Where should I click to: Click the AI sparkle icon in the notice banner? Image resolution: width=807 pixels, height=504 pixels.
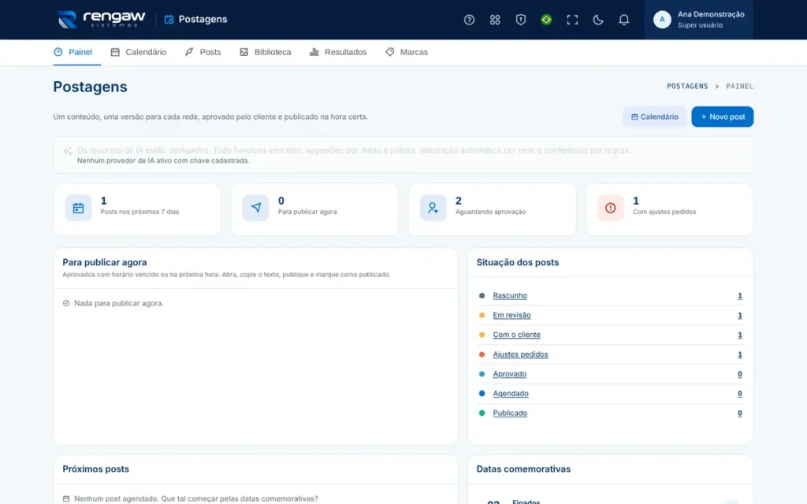(x=68, y=150)
